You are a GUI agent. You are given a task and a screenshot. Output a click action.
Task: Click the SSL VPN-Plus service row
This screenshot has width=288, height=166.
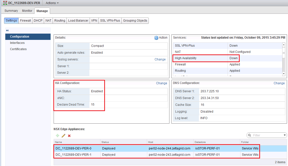click(228, 46)
